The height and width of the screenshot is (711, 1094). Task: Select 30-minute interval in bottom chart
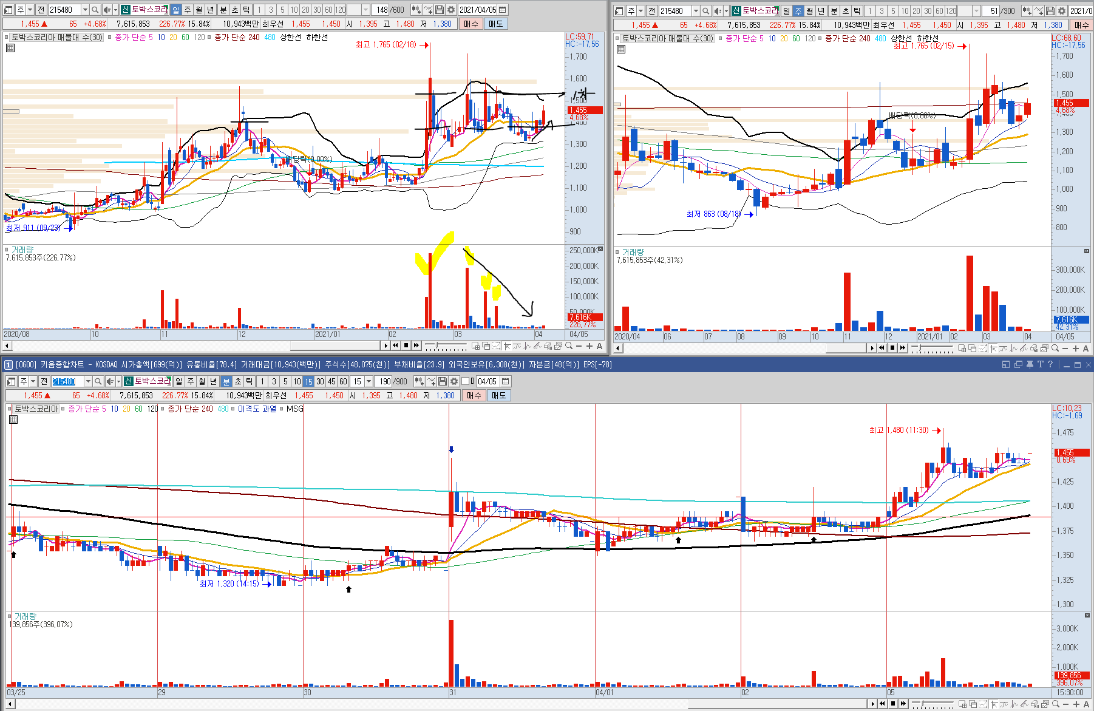coord(320,381)
